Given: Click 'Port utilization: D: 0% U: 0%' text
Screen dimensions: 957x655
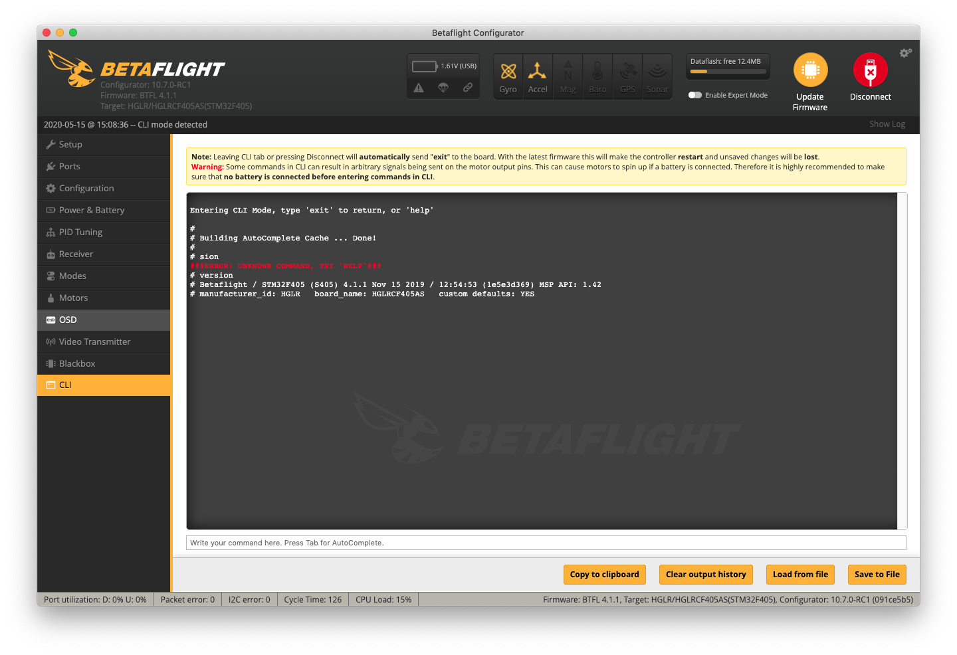Looking at the screenshot, I should click(x=95, y=599).
